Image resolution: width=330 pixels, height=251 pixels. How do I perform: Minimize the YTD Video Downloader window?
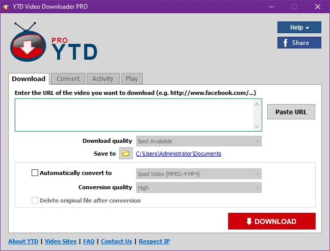271,7
